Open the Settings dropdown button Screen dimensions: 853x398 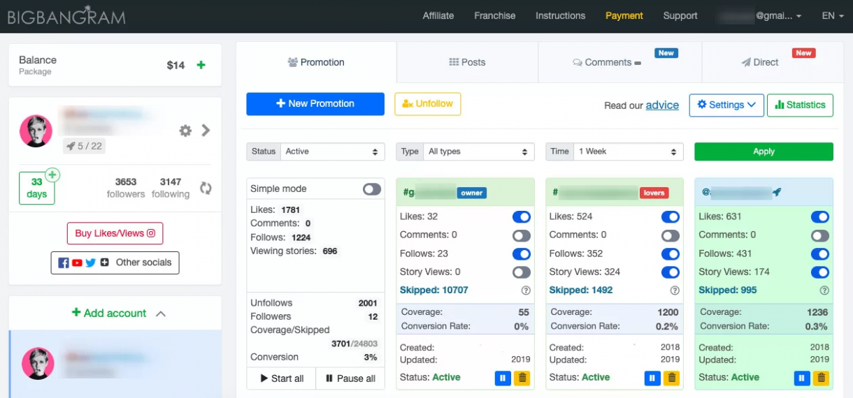(x=726, y=105)
